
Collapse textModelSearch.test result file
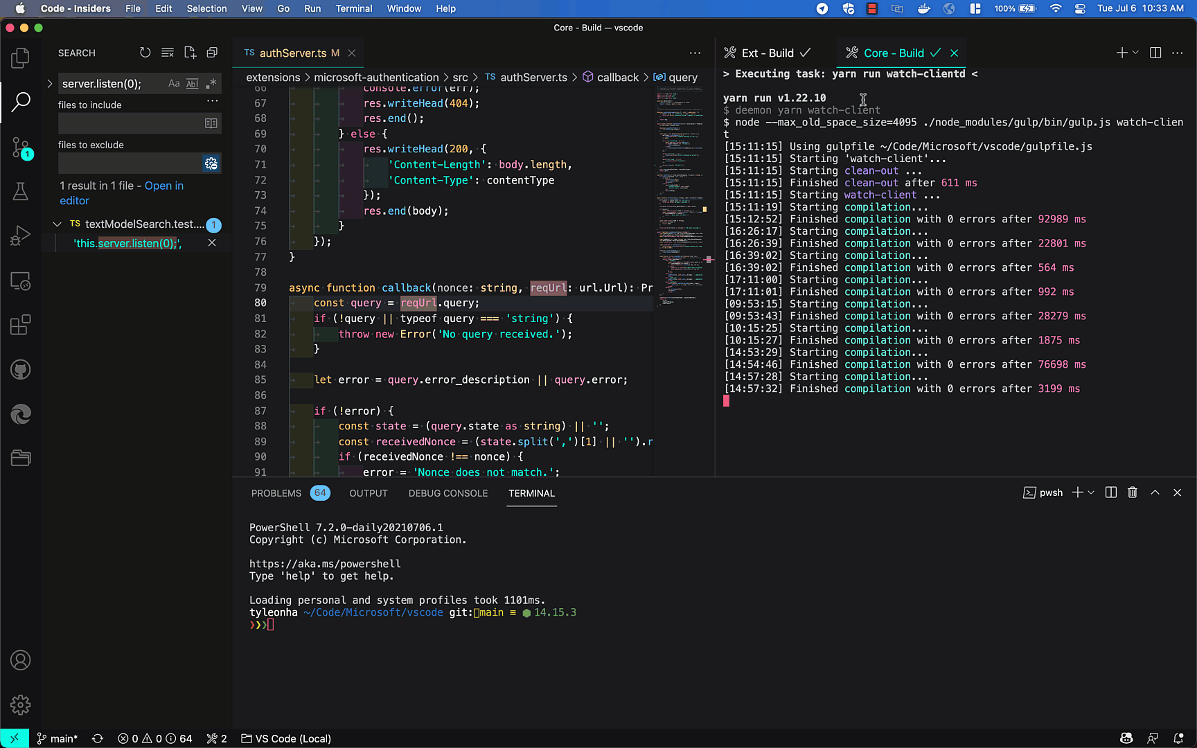57,224
